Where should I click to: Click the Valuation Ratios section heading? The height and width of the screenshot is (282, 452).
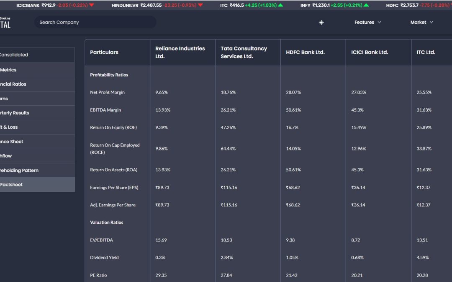pyautogui.click(x=107, y=222)
